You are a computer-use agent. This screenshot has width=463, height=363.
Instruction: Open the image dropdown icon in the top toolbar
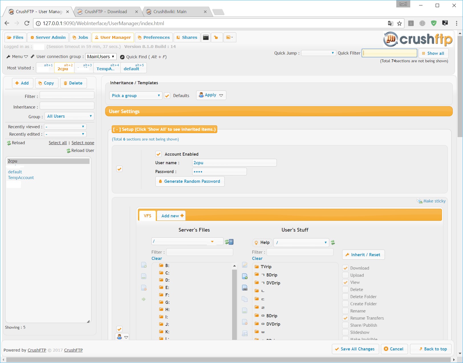click(230, 37)
